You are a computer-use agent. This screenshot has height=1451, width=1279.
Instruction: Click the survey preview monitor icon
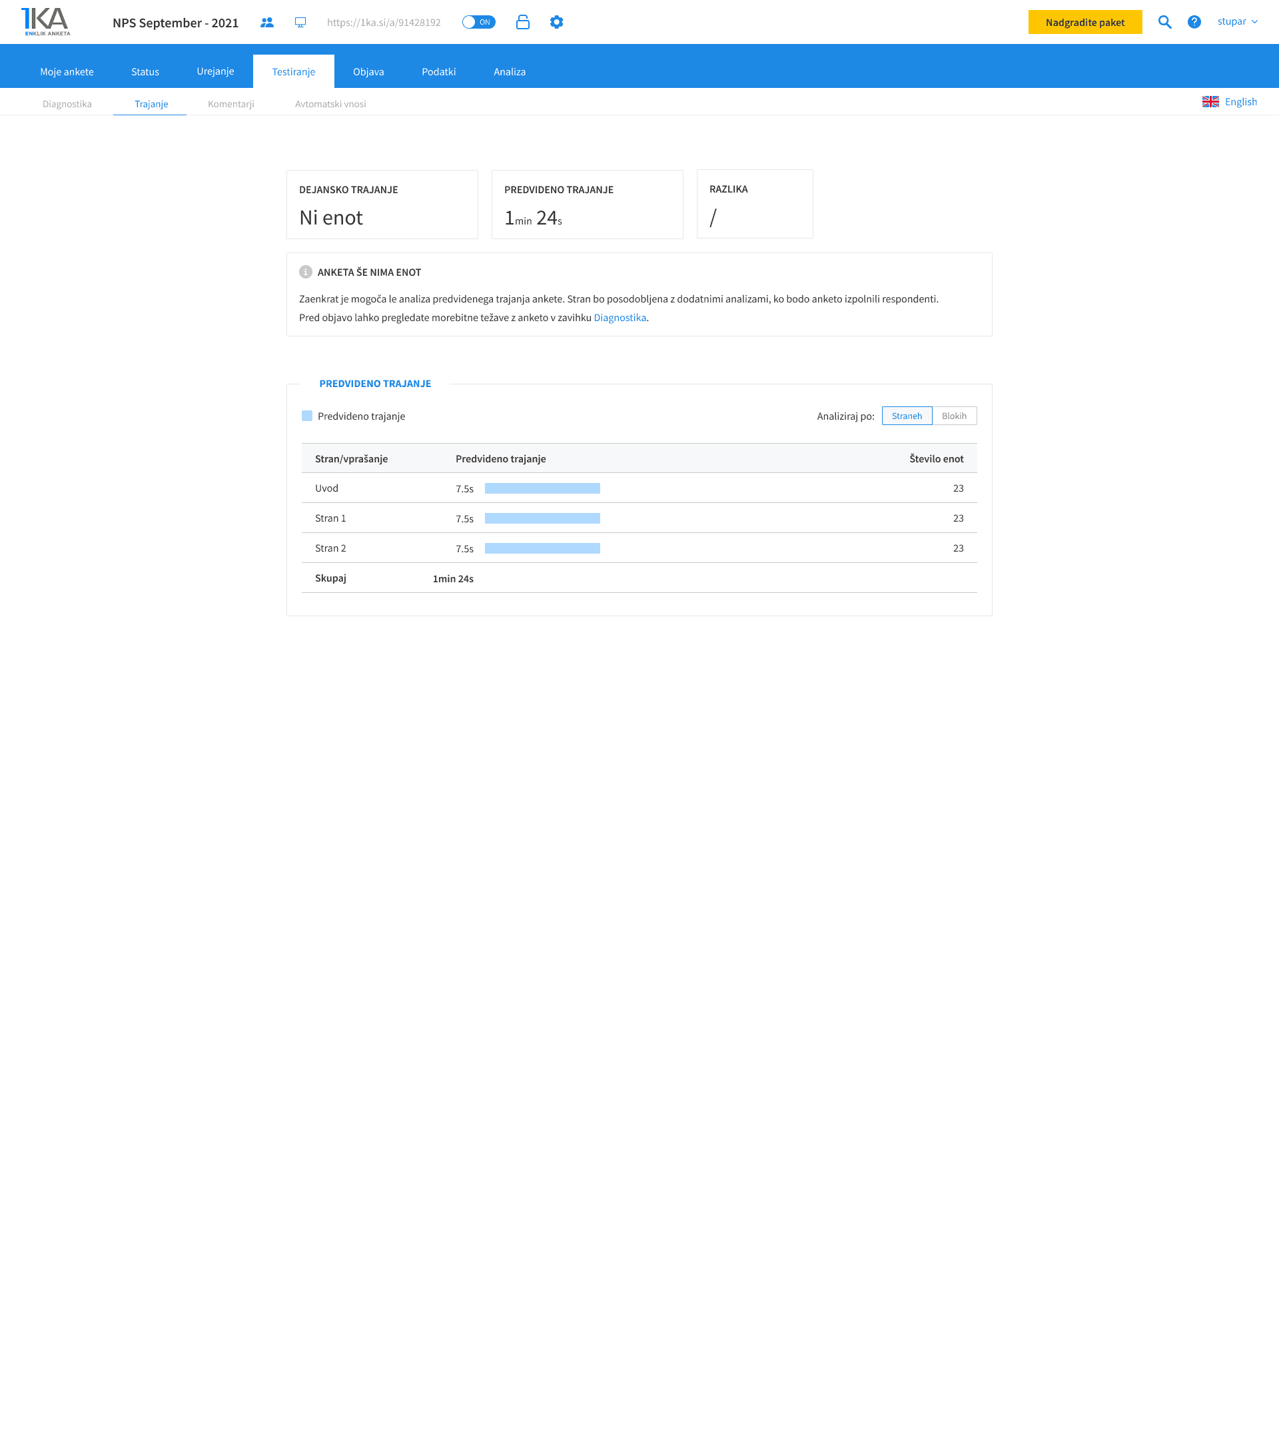pos(300,22)
